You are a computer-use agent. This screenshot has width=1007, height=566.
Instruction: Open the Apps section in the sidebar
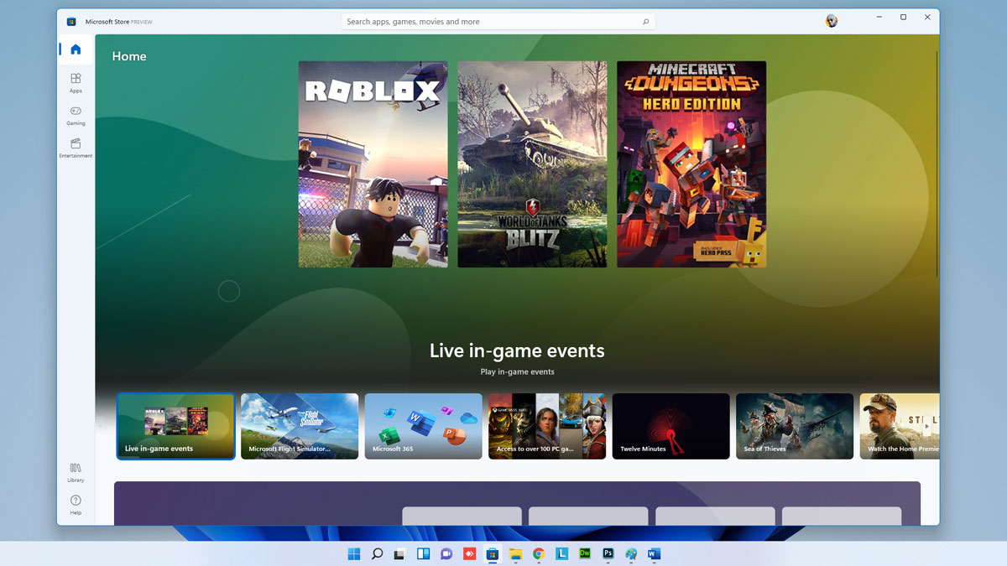click(75, 84)
